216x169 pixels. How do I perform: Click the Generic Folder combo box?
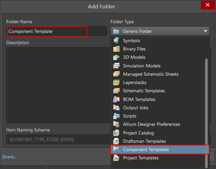160,31
